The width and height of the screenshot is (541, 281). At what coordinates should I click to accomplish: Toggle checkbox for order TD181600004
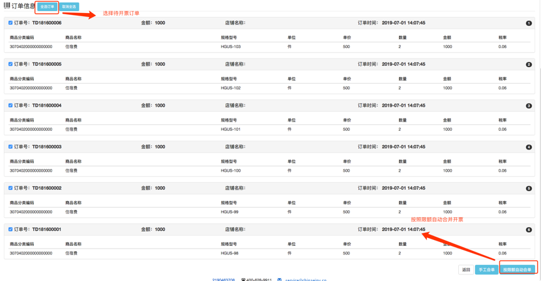point(10,105)
